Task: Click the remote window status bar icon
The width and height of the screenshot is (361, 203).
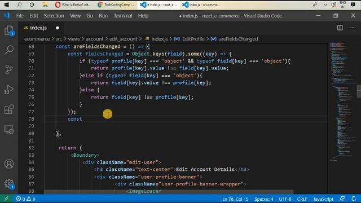Action: [x=6, y=198]
